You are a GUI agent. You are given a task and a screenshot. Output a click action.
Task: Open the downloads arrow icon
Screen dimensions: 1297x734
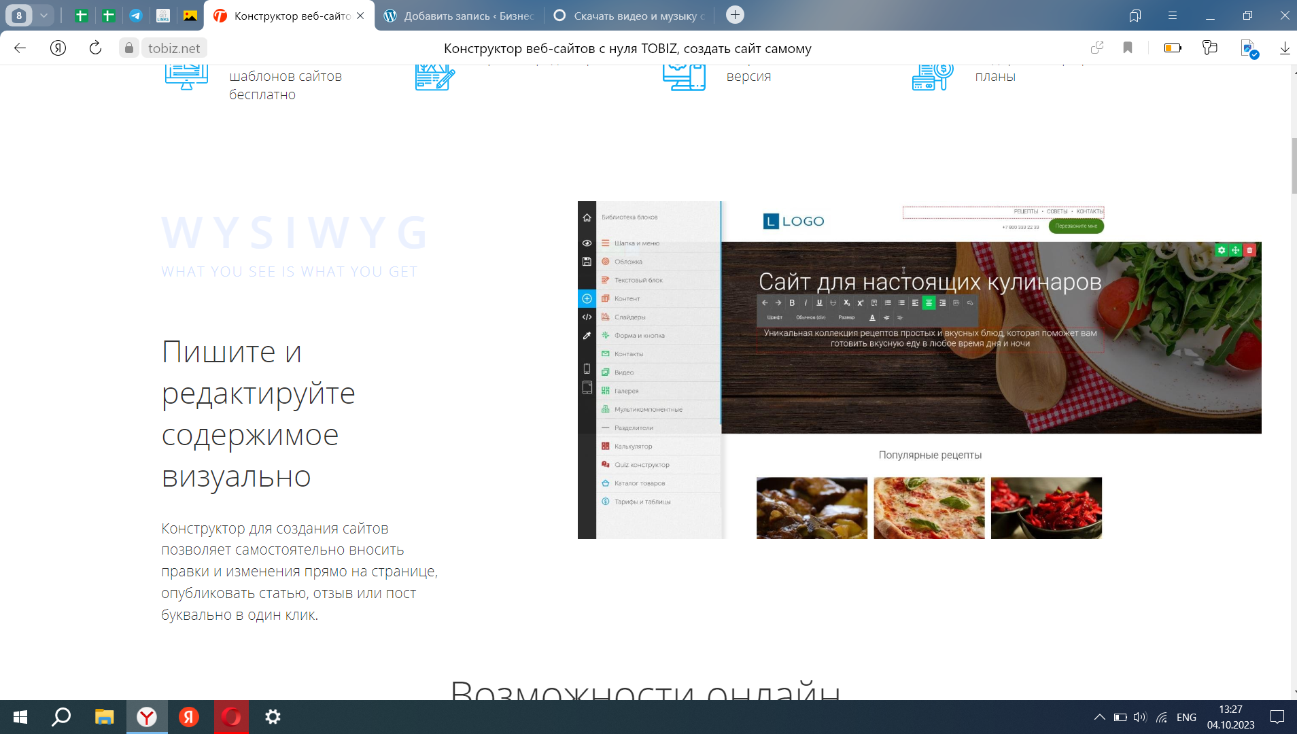pyautogui.click(x=1284, y=48)
